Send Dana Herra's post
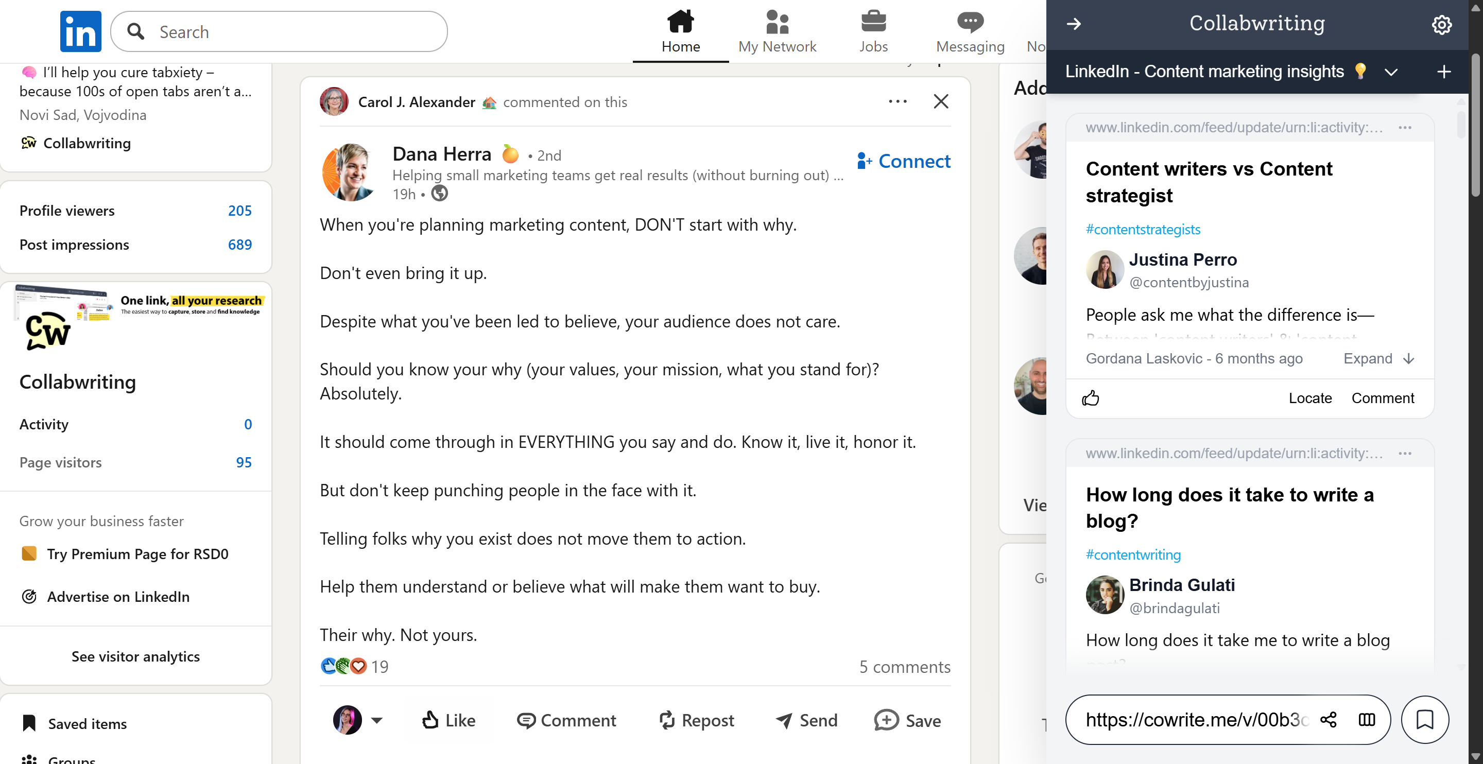The image size is (1483, 764). (x=806, y=720)
